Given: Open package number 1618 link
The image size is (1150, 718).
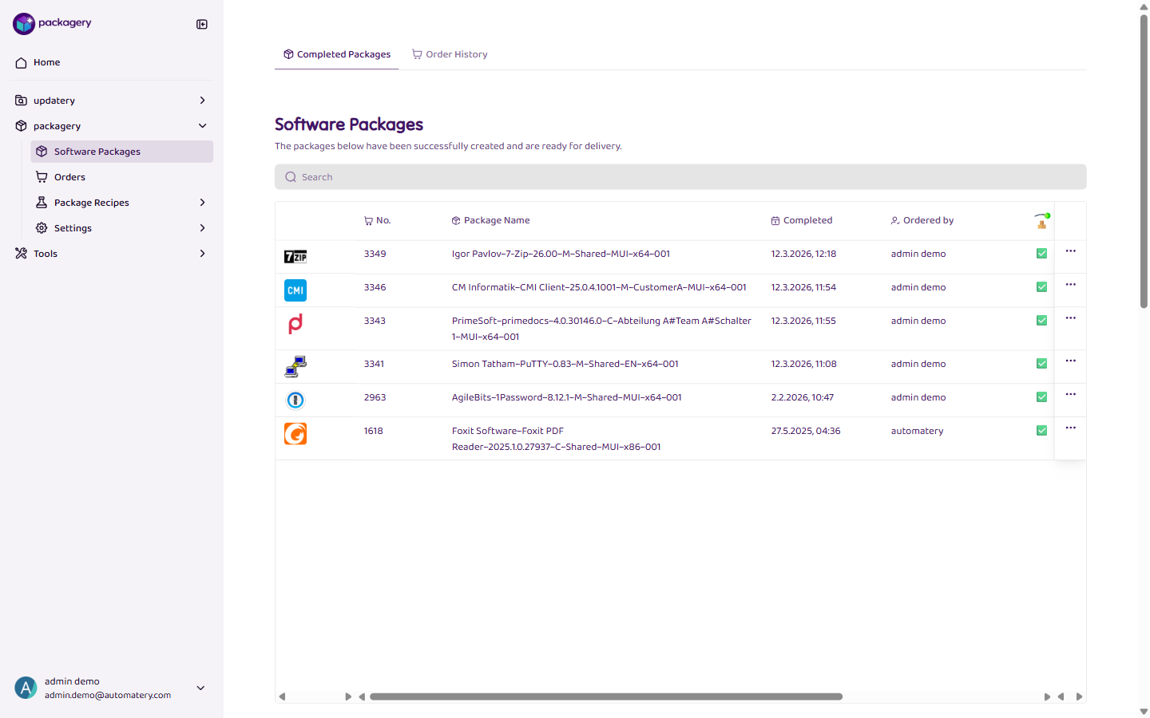Looking at the screenshot, I should (x=373, y=430).
